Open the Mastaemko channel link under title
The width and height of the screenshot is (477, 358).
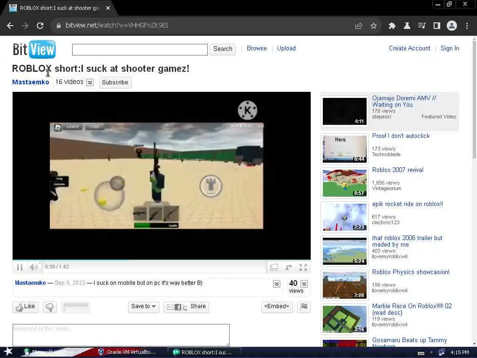pyautogui.click(x=30, y=82)
